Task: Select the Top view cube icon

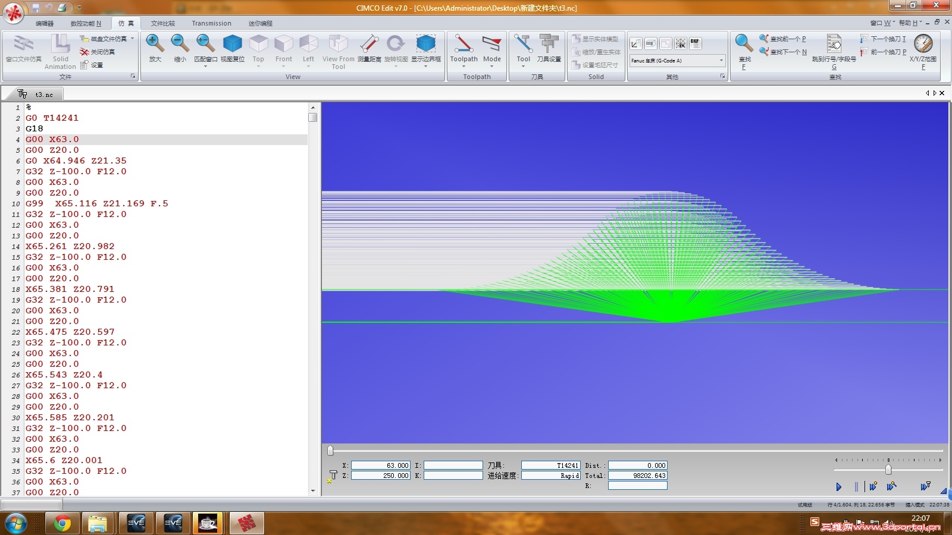Action: point(258,43)
